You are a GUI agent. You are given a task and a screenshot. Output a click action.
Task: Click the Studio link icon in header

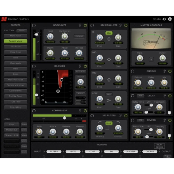[164, 19]
